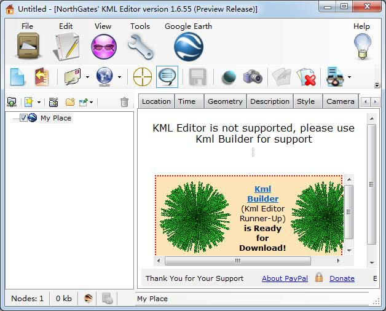386x311 pixels.
Task: Open dropdown beside the pushpin icon
Action: 92,102
